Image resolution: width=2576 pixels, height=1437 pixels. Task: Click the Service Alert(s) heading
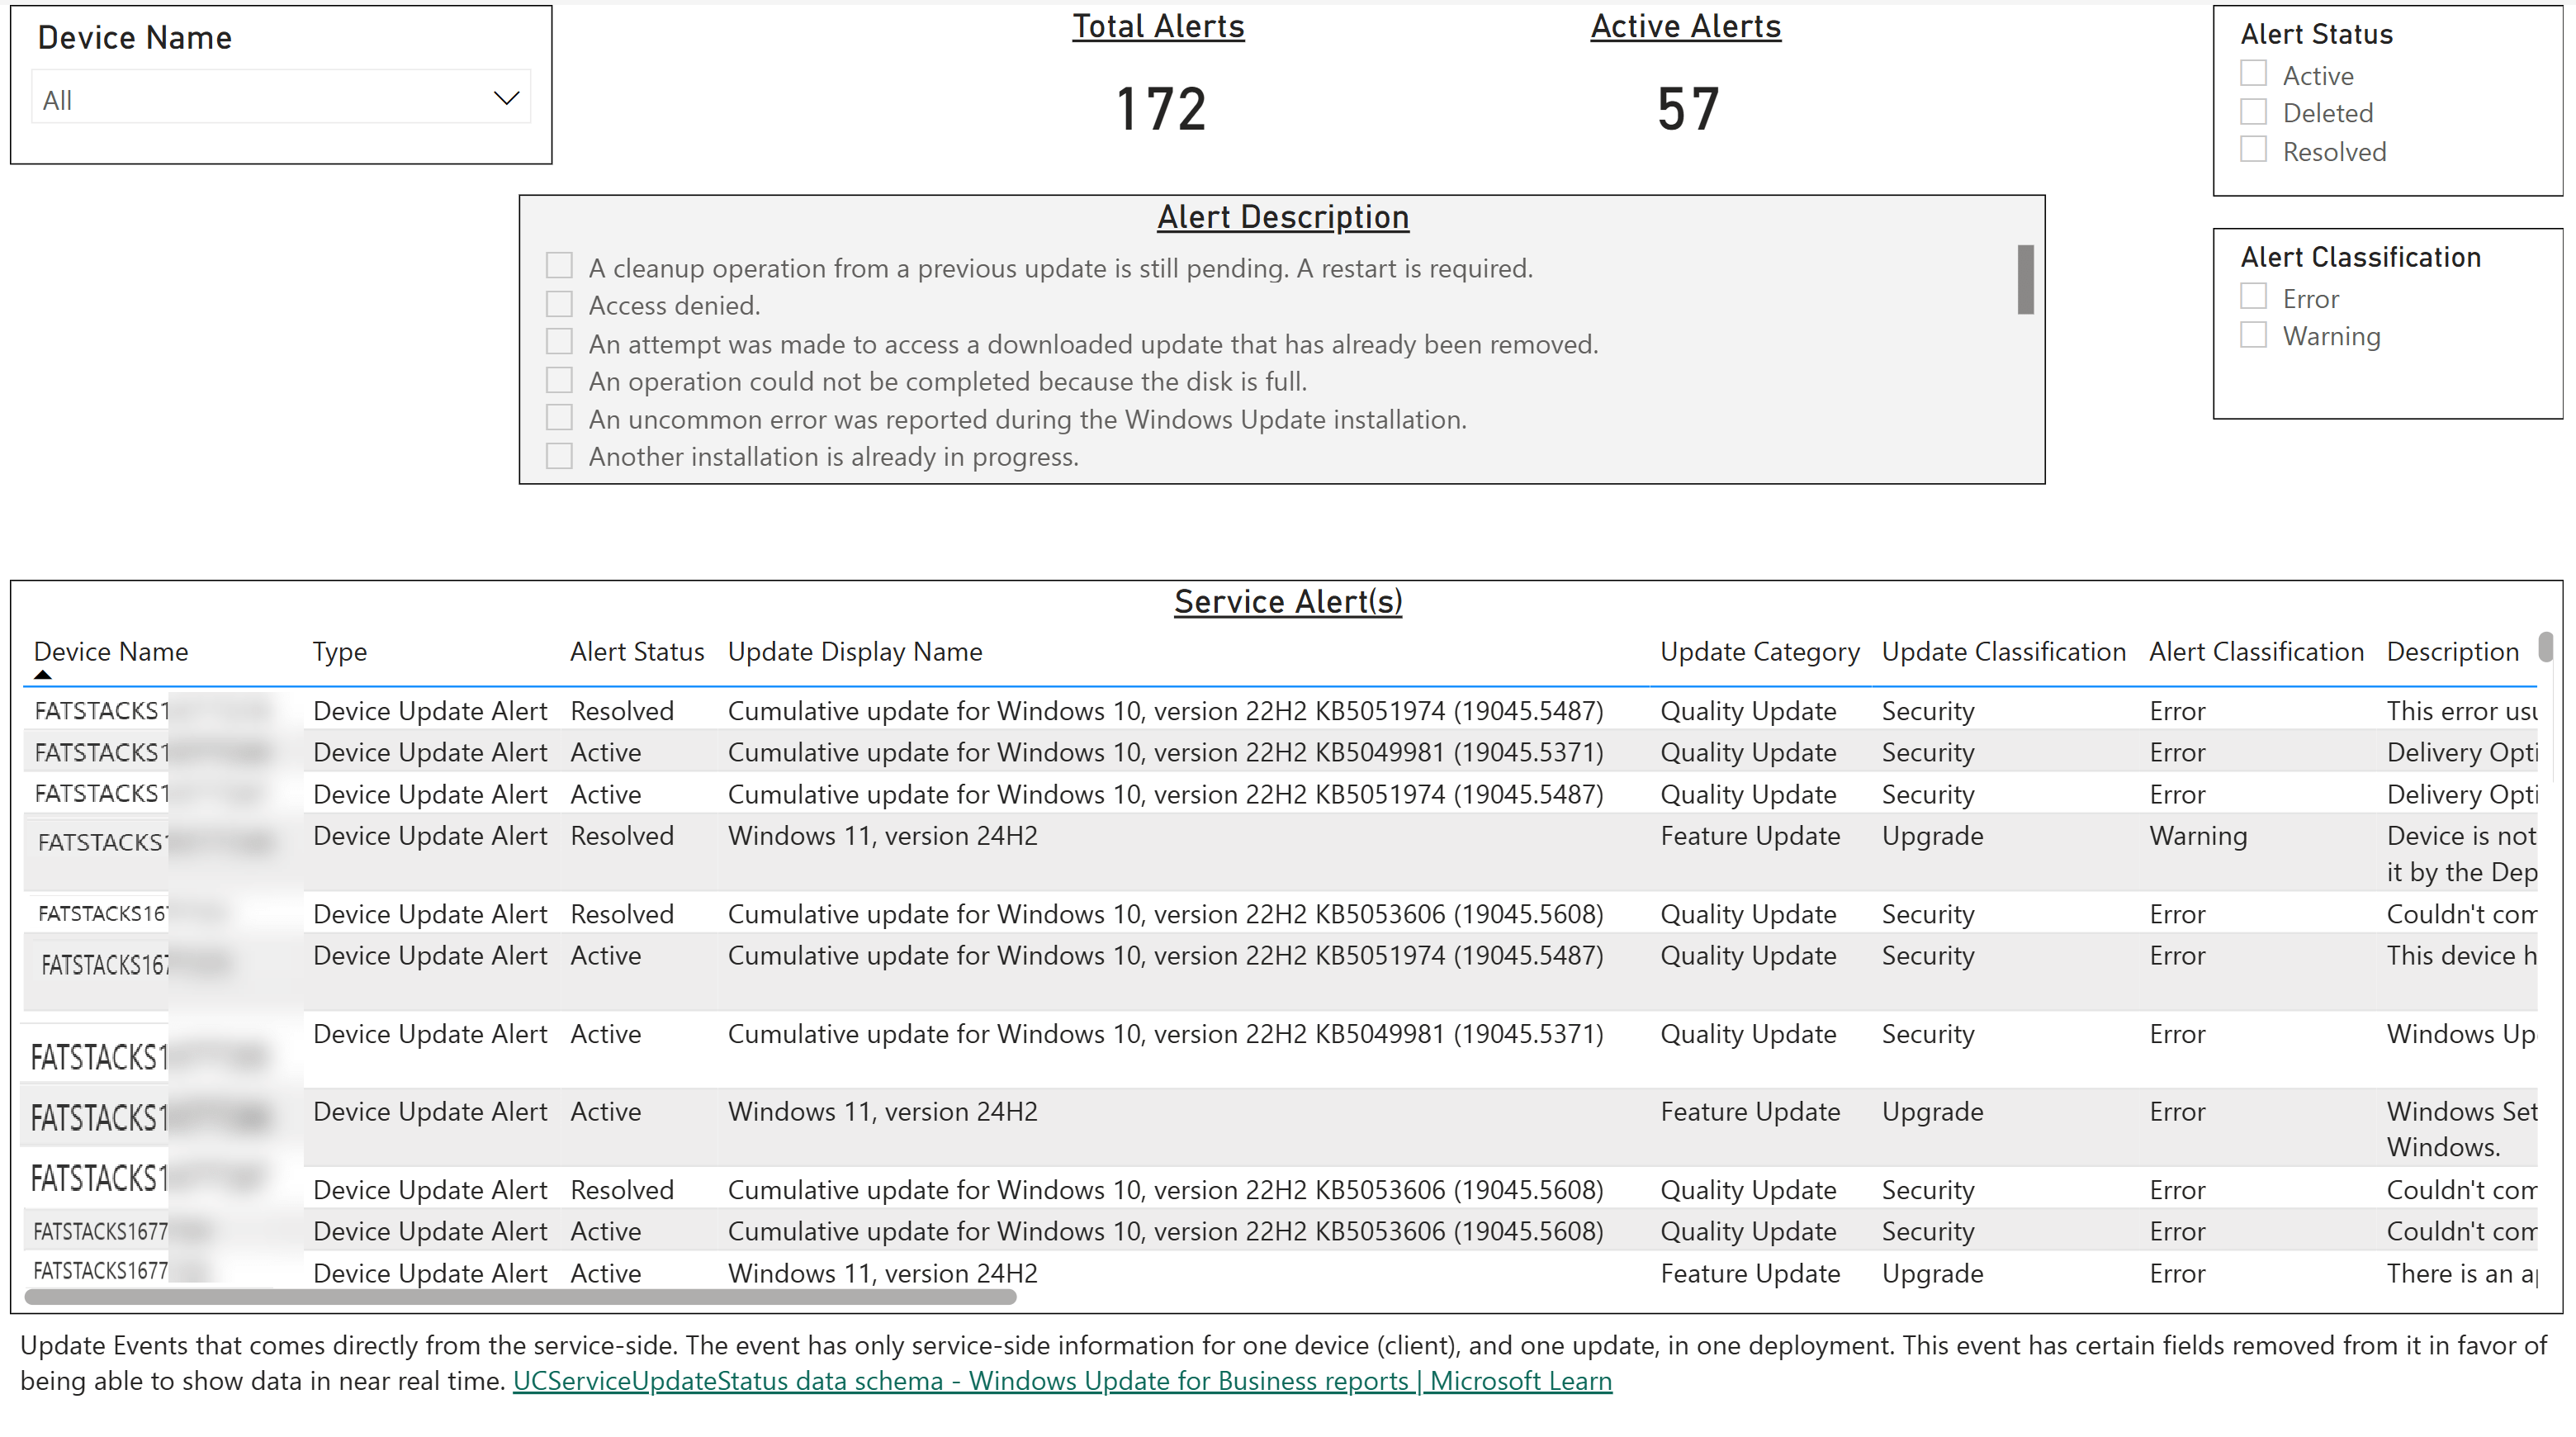point(1288,602)
